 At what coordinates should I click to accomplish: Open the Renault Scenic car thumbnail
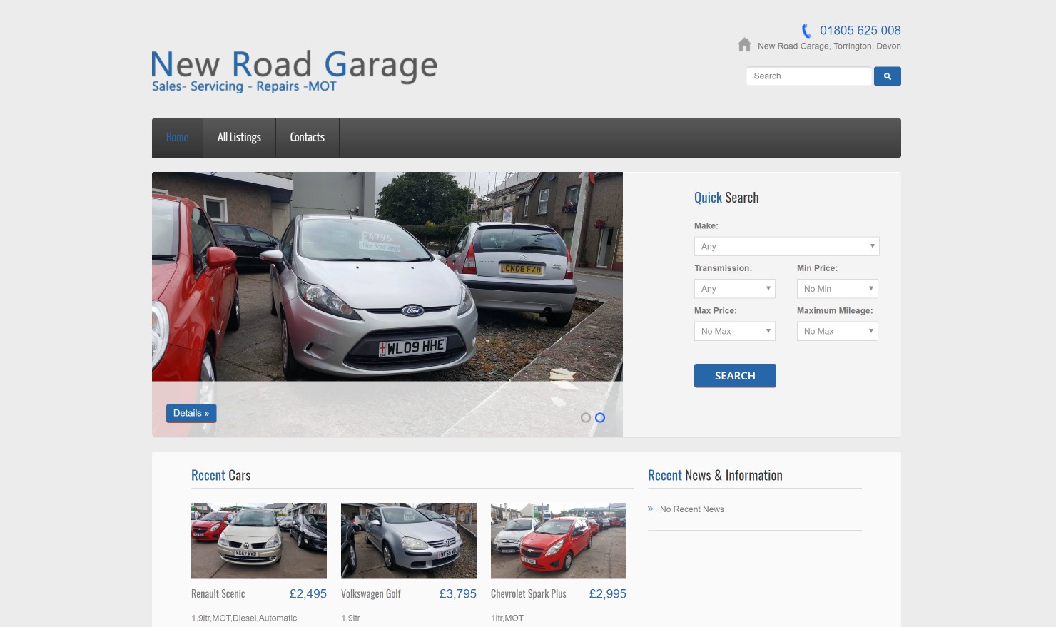258,541
